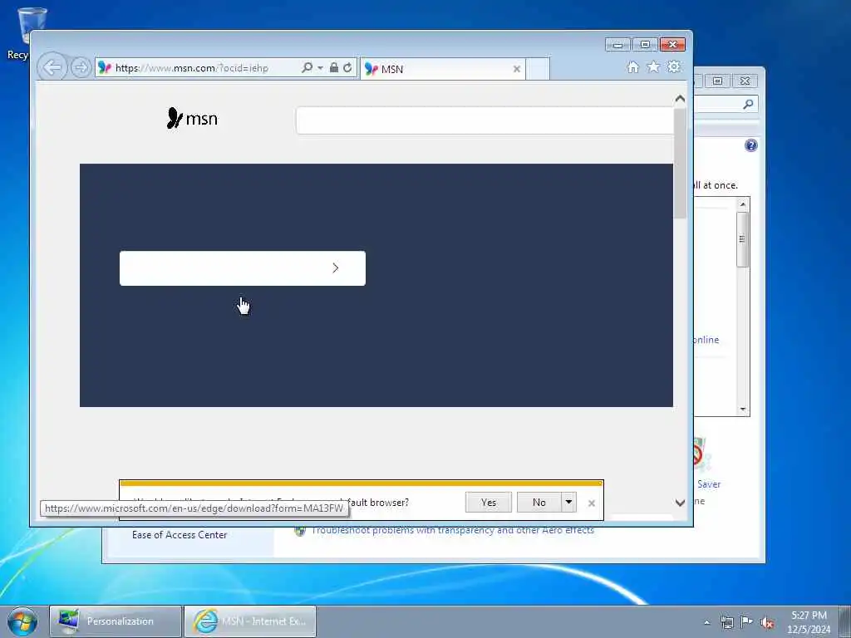Click the Show desktop strip
The image size is (851, 638).
(x=845, y=621)
